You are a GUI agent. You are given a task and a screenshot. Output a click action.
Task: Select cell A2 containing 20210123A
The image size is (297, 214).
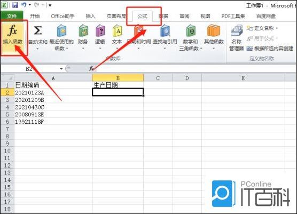click(x=53, y=92)
